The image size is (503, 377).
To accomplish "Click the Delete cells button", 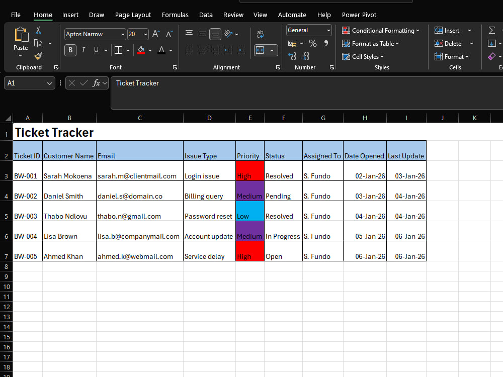I will coord(448,44).
